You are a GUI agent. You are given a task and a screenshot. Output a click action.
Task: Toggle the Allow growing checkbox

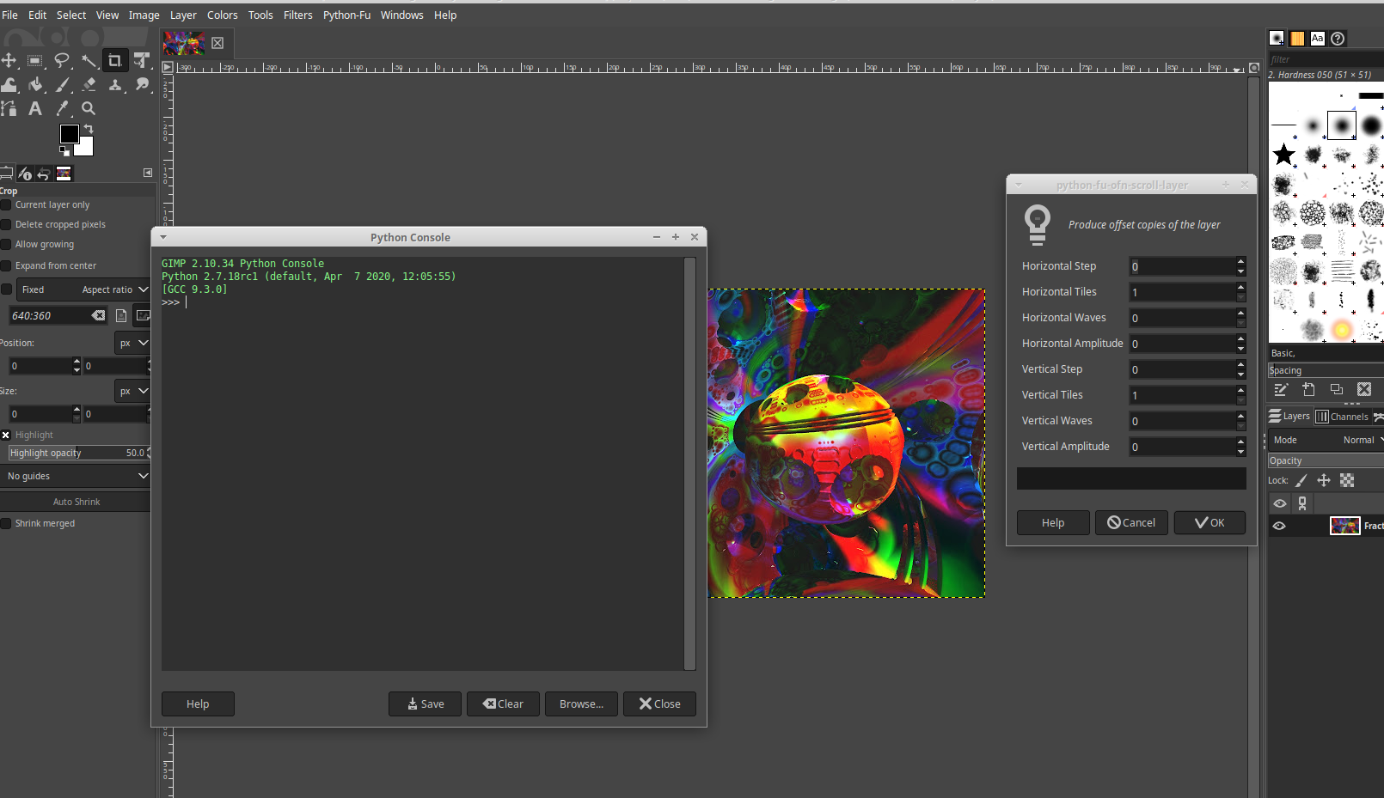[x=7, y=245]
